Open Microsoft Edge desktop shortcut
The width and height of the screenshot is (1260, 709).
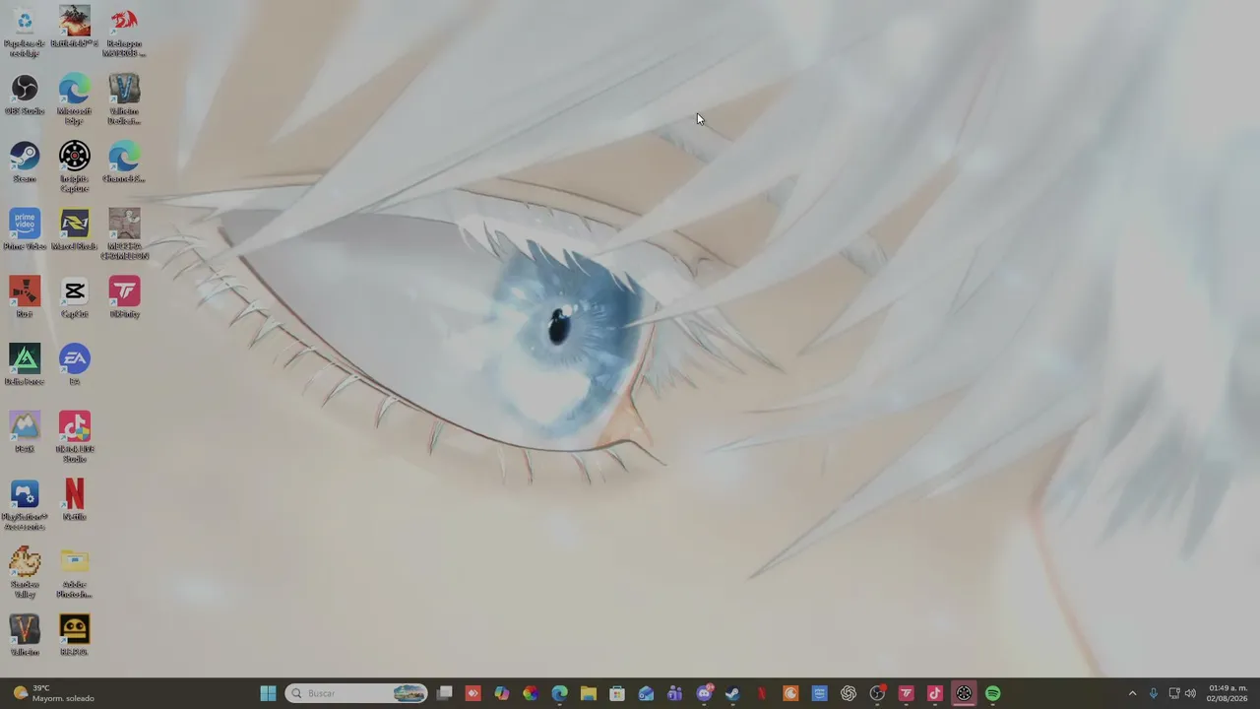tap(75, 99)
